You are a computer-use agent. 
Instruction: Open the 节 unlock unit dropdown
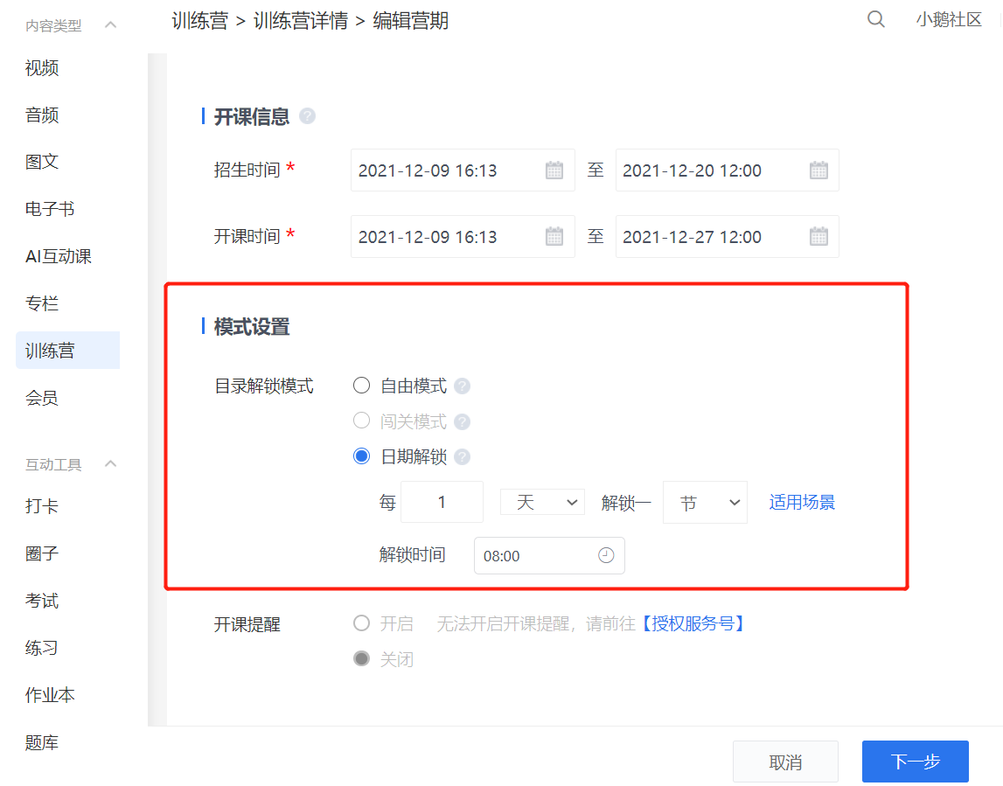click(x=705, y=502)
